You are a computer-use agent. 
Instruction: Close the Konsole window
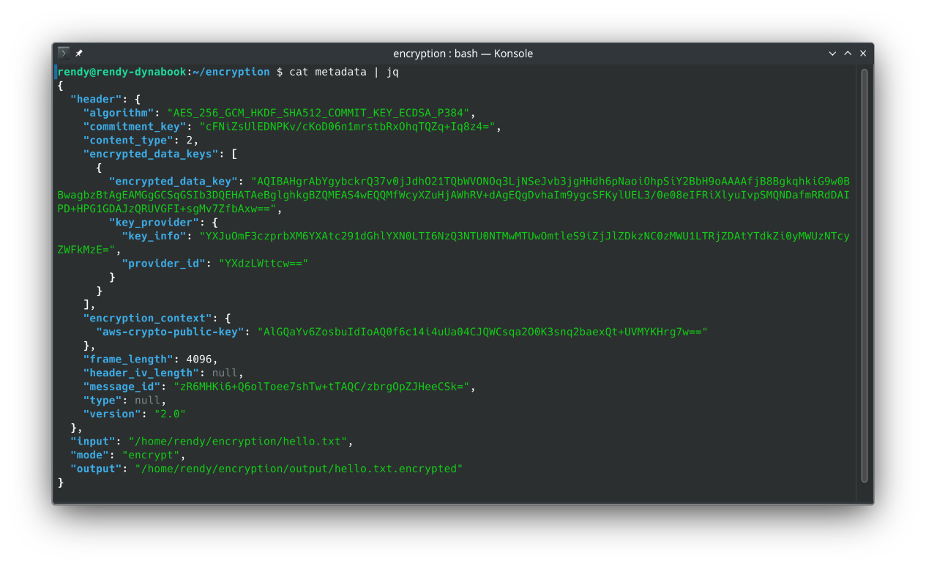[863, 53]
